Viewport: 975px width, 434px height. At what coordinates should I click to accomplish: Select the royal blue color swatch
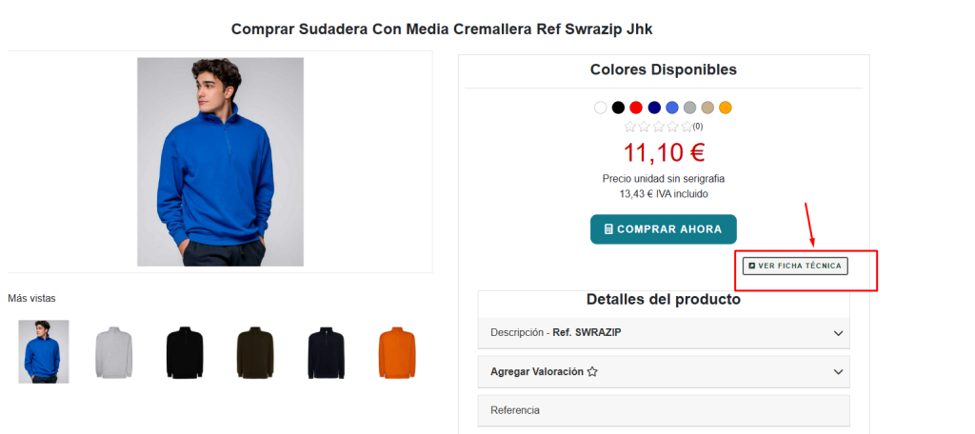672,108
